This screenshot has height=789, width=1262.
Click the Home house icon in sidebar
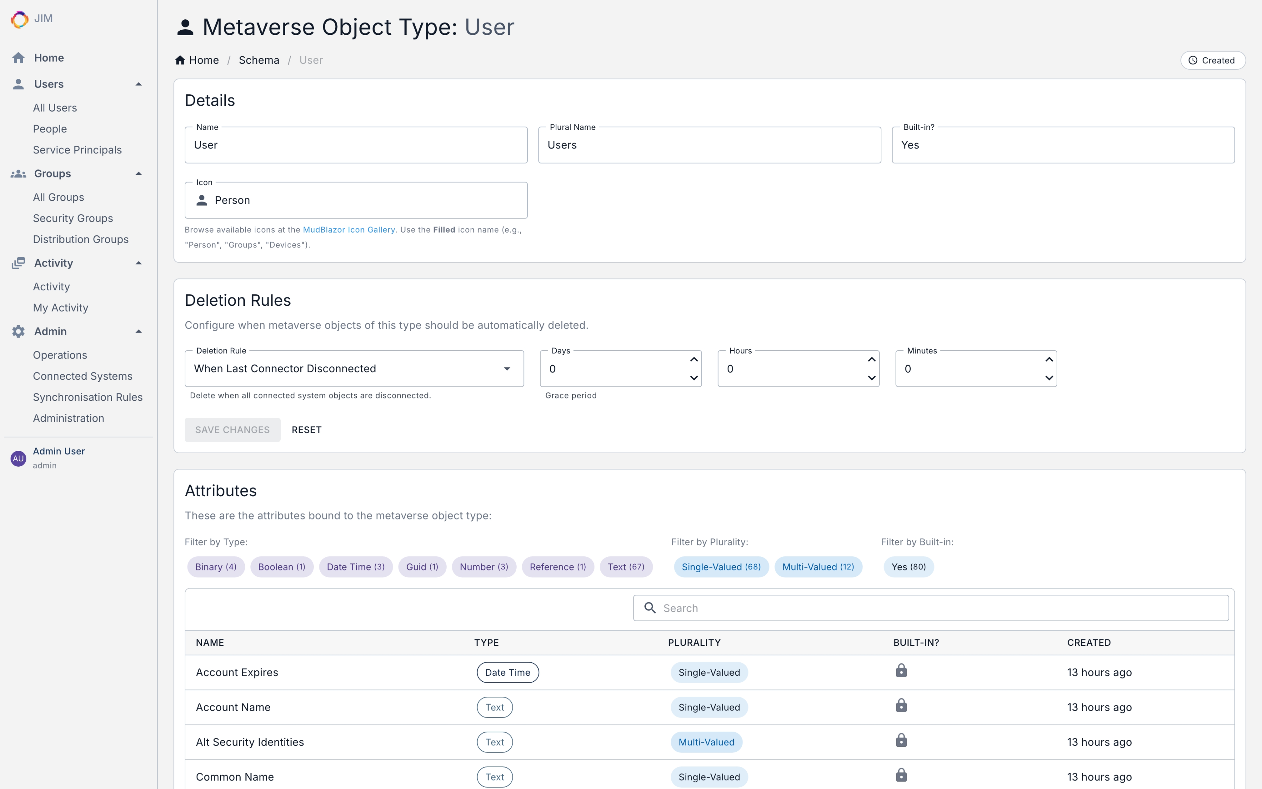pyautogui.click(x=19, y=58)
